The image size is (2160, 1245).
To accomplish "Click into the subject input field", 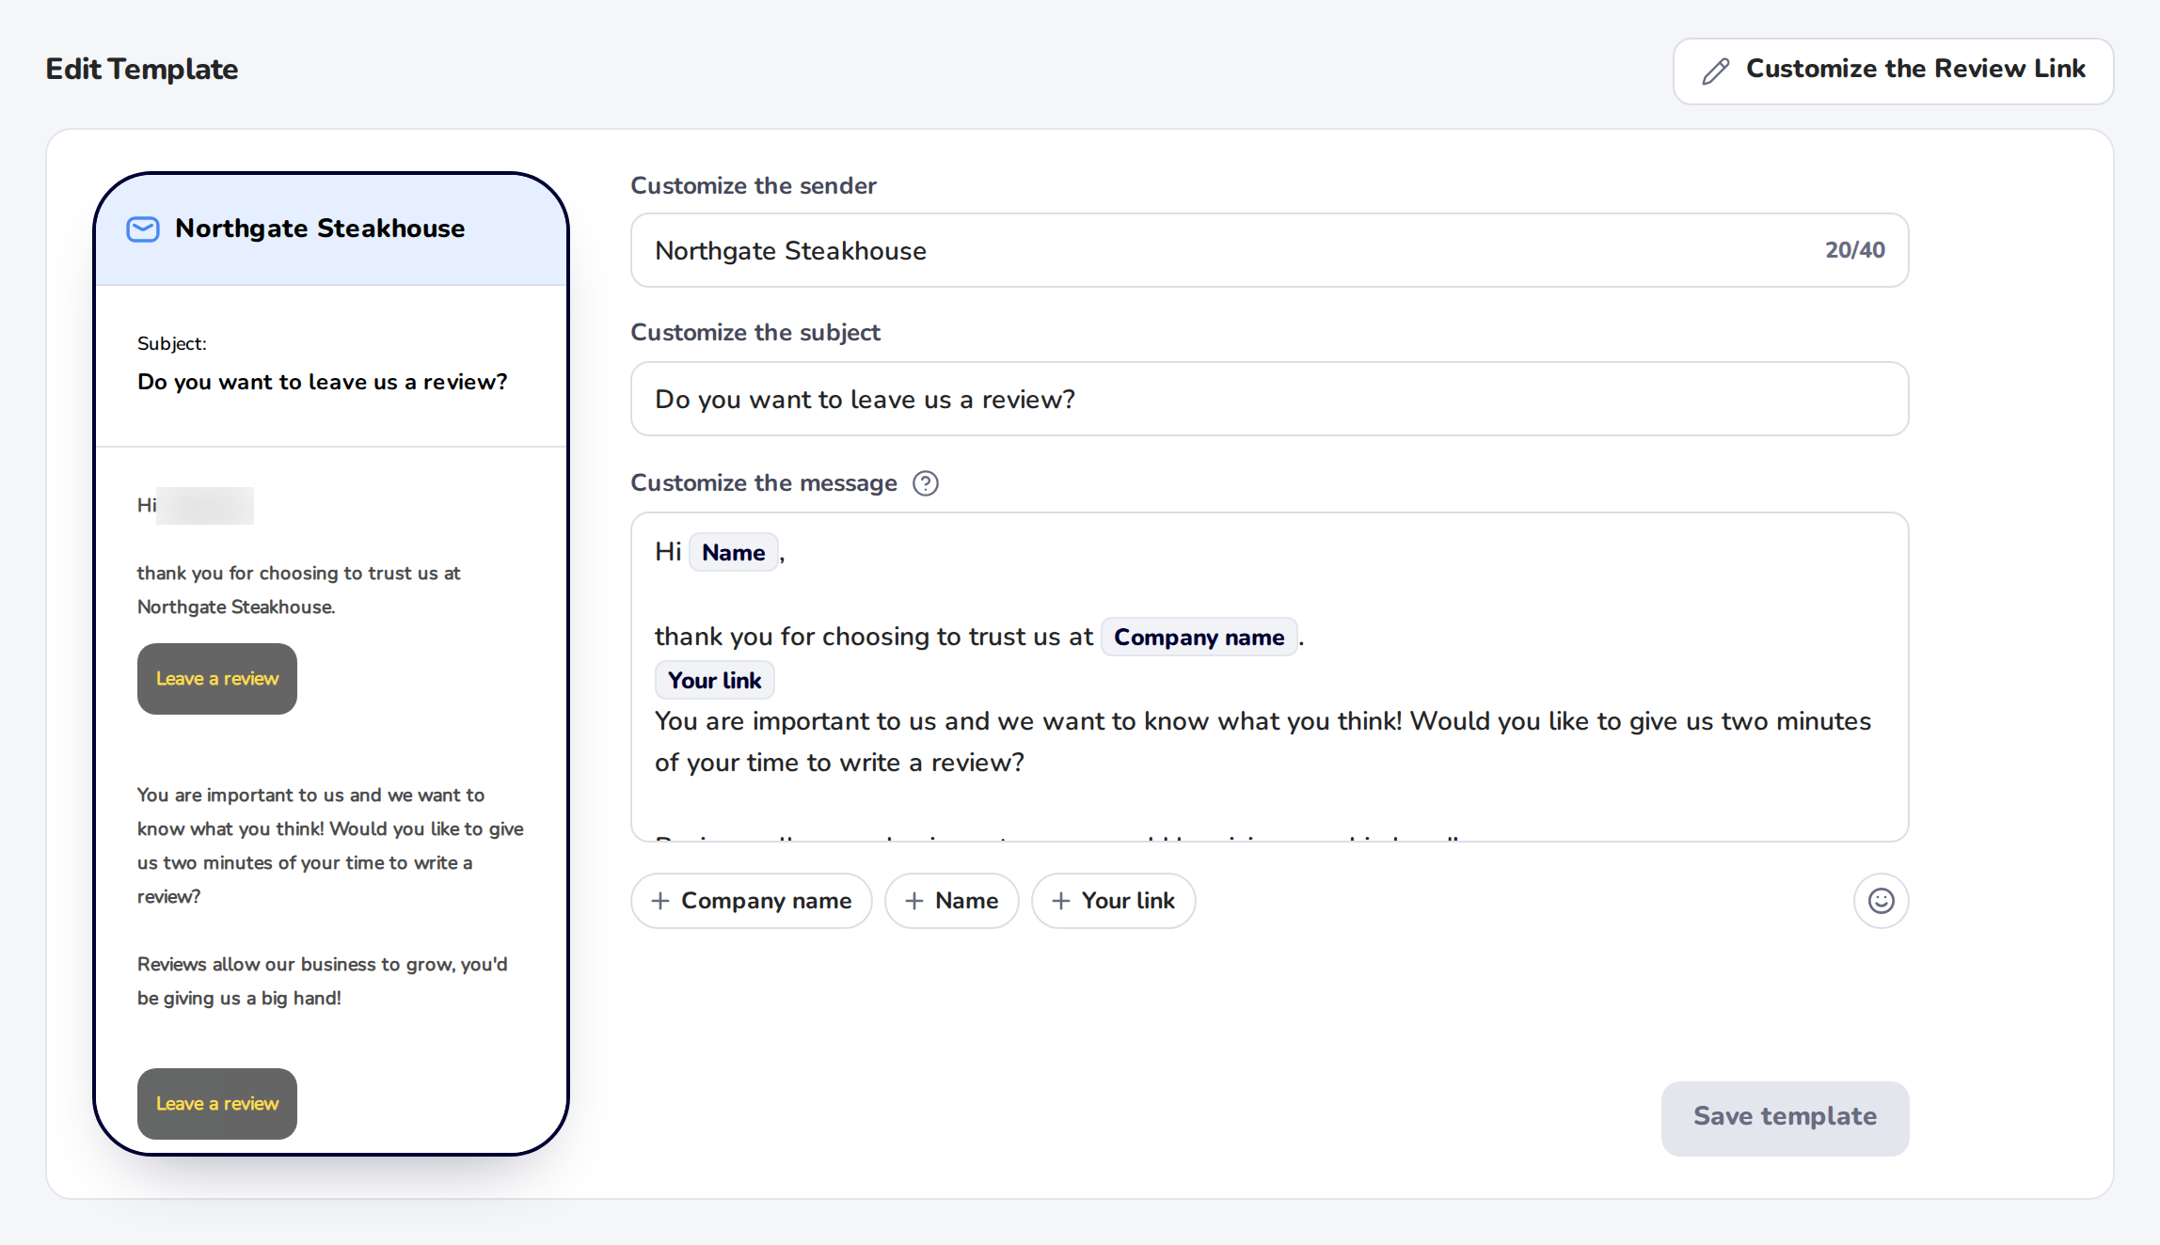I will click(x=1269, y=399).
